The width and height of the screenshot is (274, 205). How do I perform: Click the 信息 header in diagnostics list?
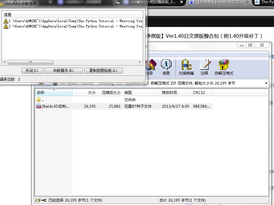click(x=8, y=15)
